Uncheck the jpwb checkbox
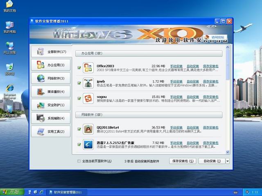 (79, 83)
